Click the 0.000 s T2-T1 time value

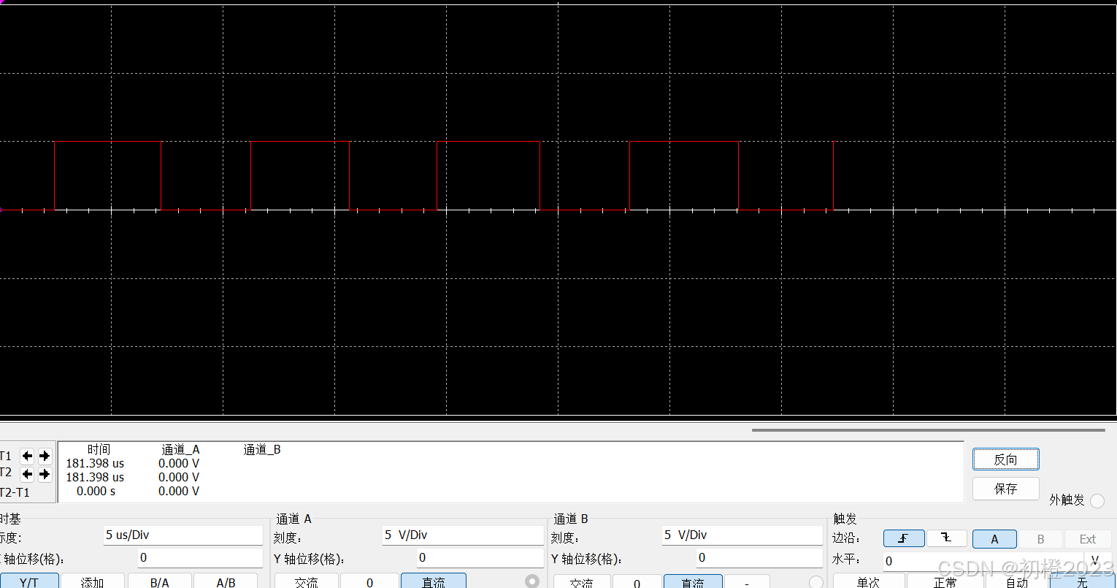click(x=96, y=492)
